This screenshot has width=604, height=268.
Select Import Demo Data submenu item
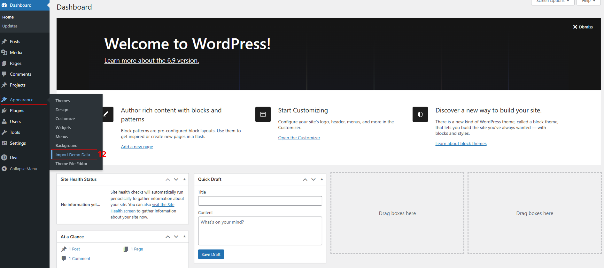pos(73,155)
